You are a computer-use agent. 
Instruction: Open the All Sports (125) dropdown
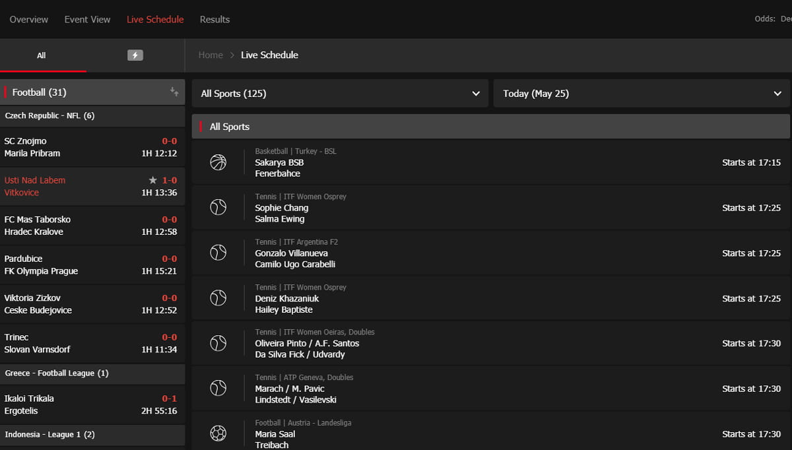tap(340, 94)
